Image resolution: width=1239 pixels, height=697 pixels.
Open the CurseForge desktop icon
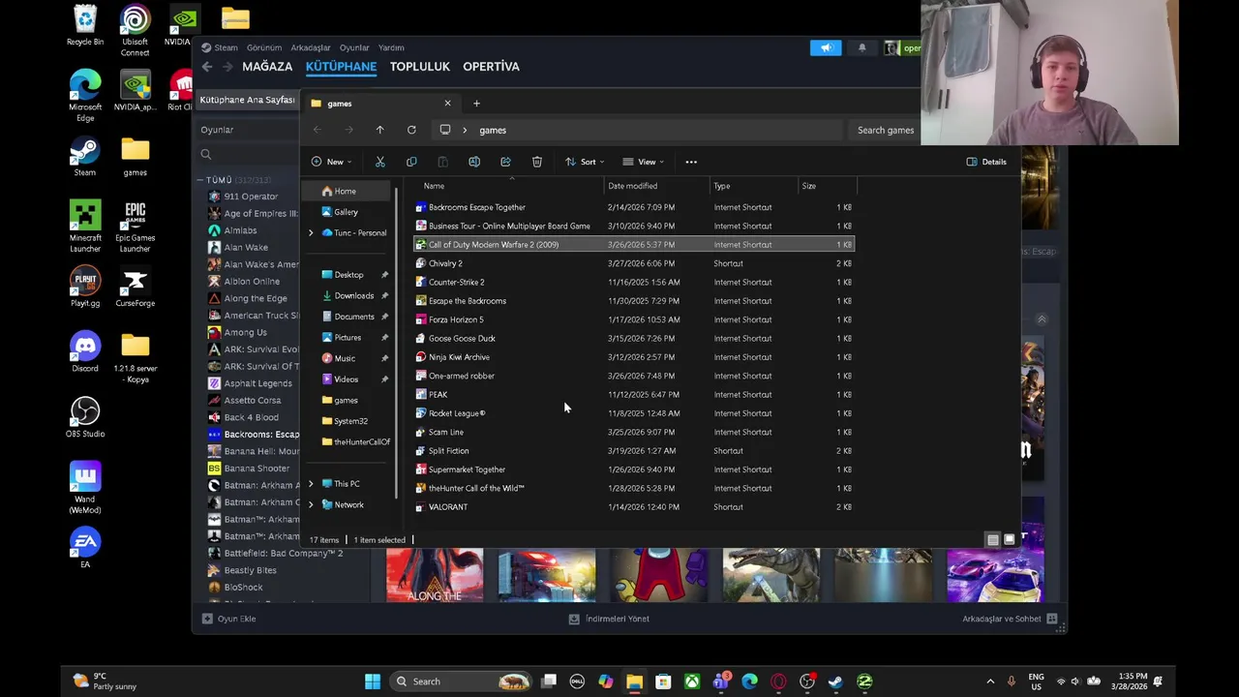pyautogui.click(x=135, y=288)
